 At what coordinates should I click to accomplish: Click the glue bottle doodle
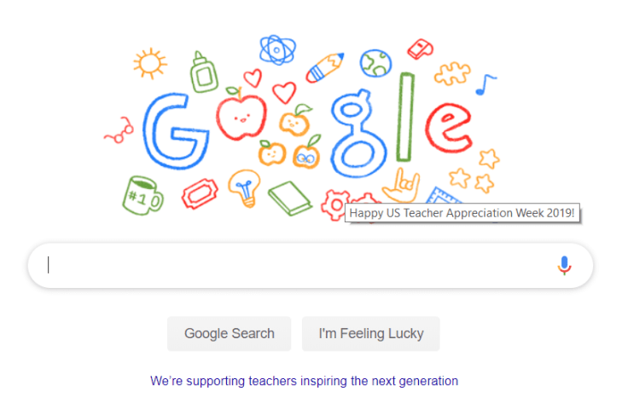[x=203, y=72]
